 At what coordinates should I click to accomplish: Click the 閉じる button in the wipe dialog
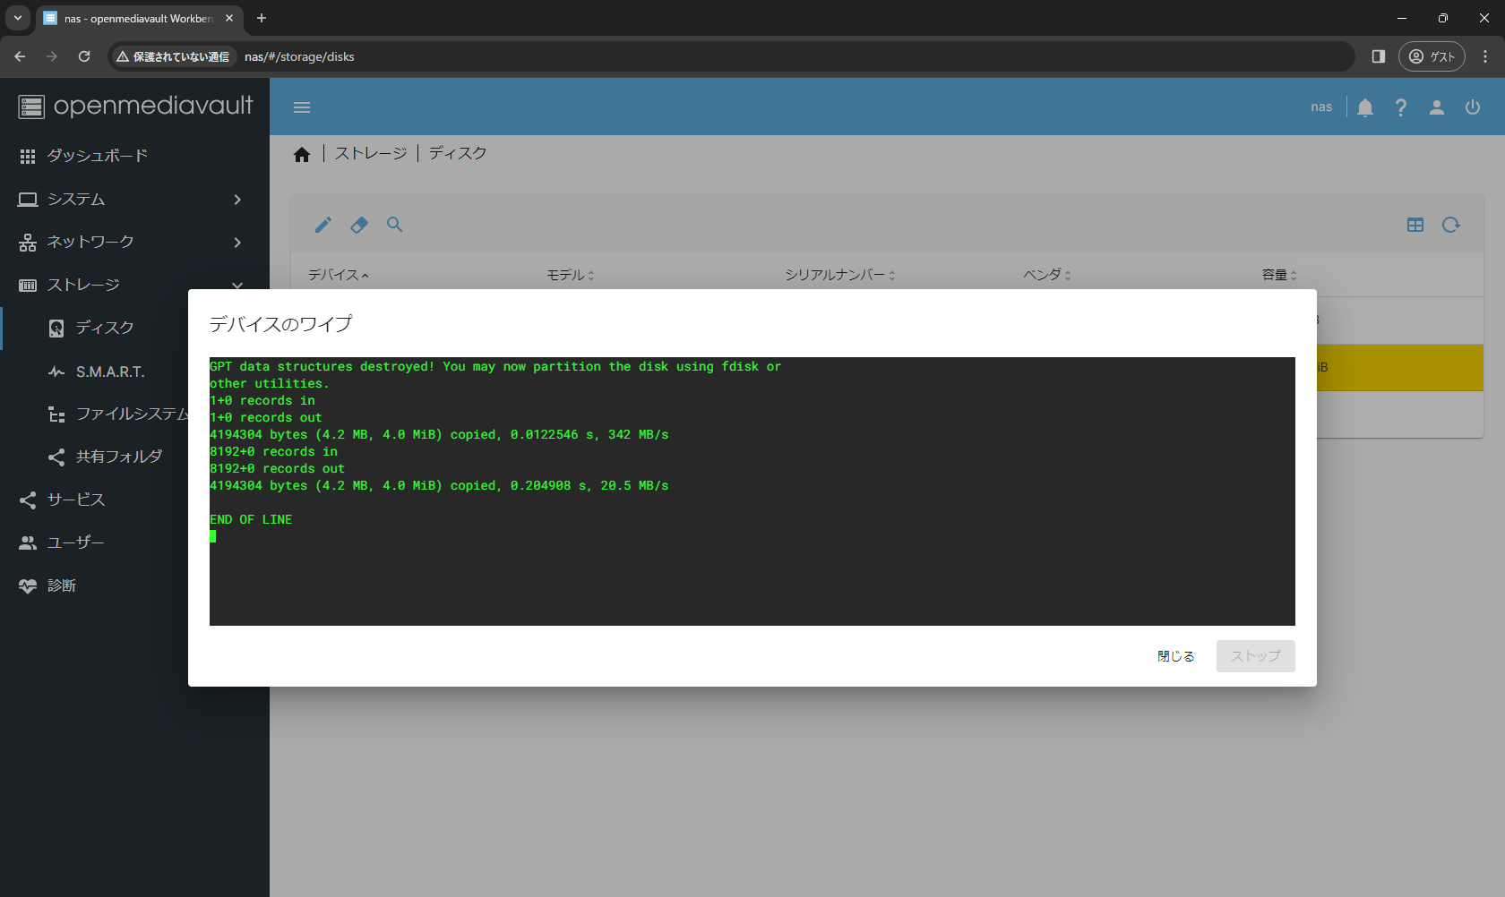(1175, 656)
